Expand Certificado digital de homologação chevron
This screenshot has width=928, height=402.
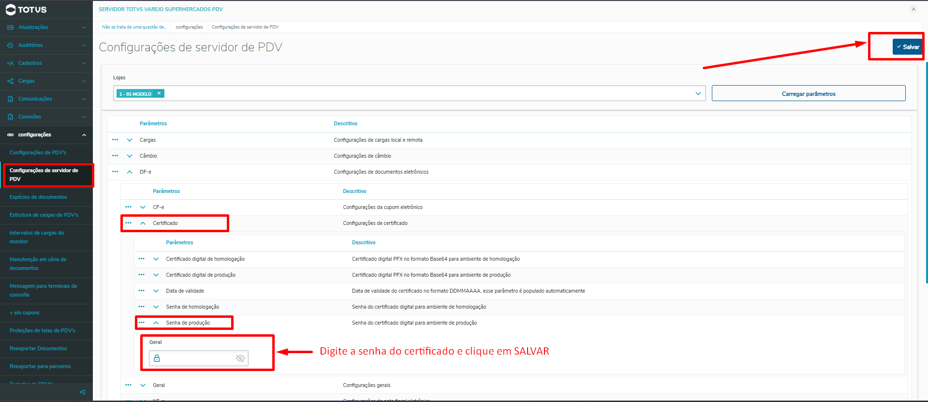156,259
